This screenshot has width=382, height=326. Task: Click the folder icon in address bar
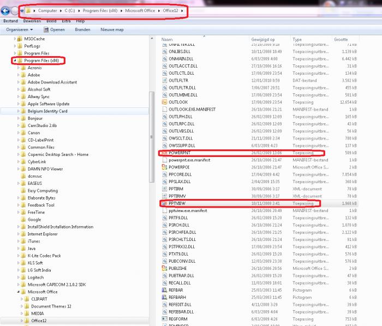28,11
